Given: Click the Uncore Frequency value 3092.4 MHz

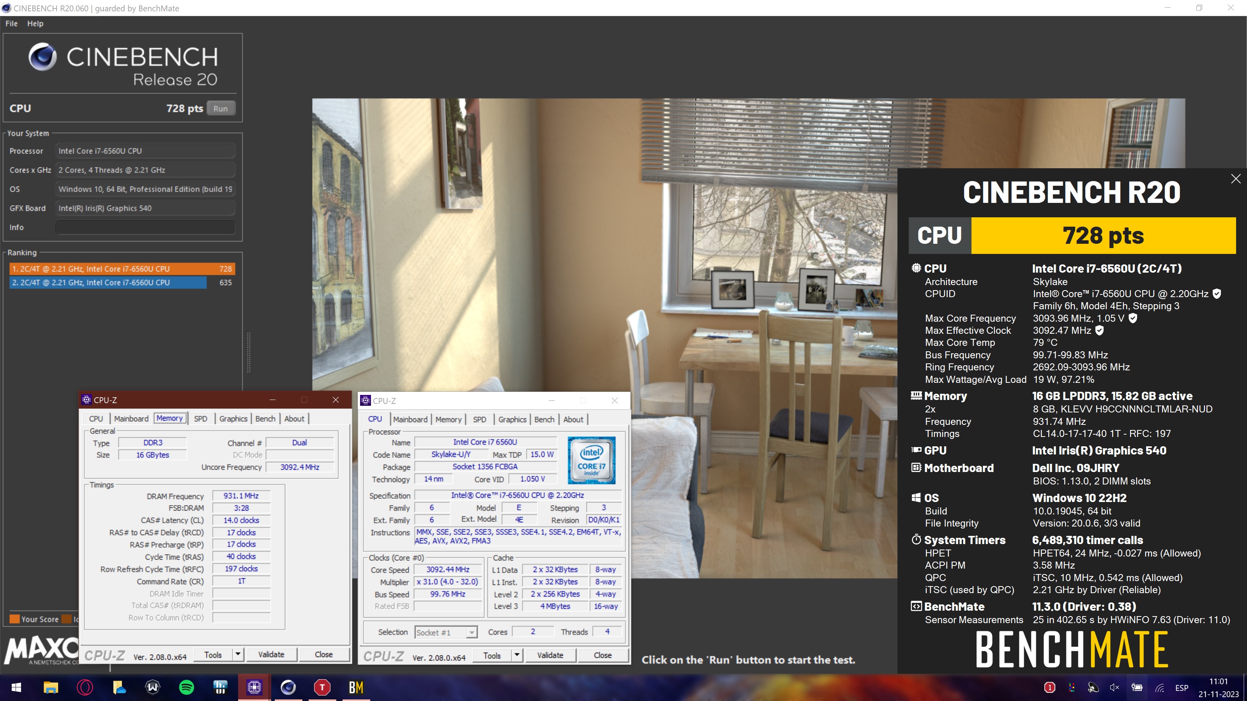Looking at the screenshot, I should click(x=300, y=467).
